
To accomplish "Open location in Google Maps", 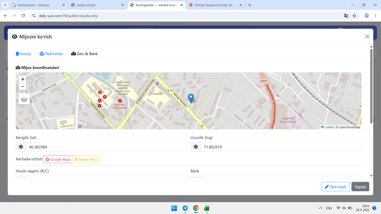I will click(x=58, y=160).
